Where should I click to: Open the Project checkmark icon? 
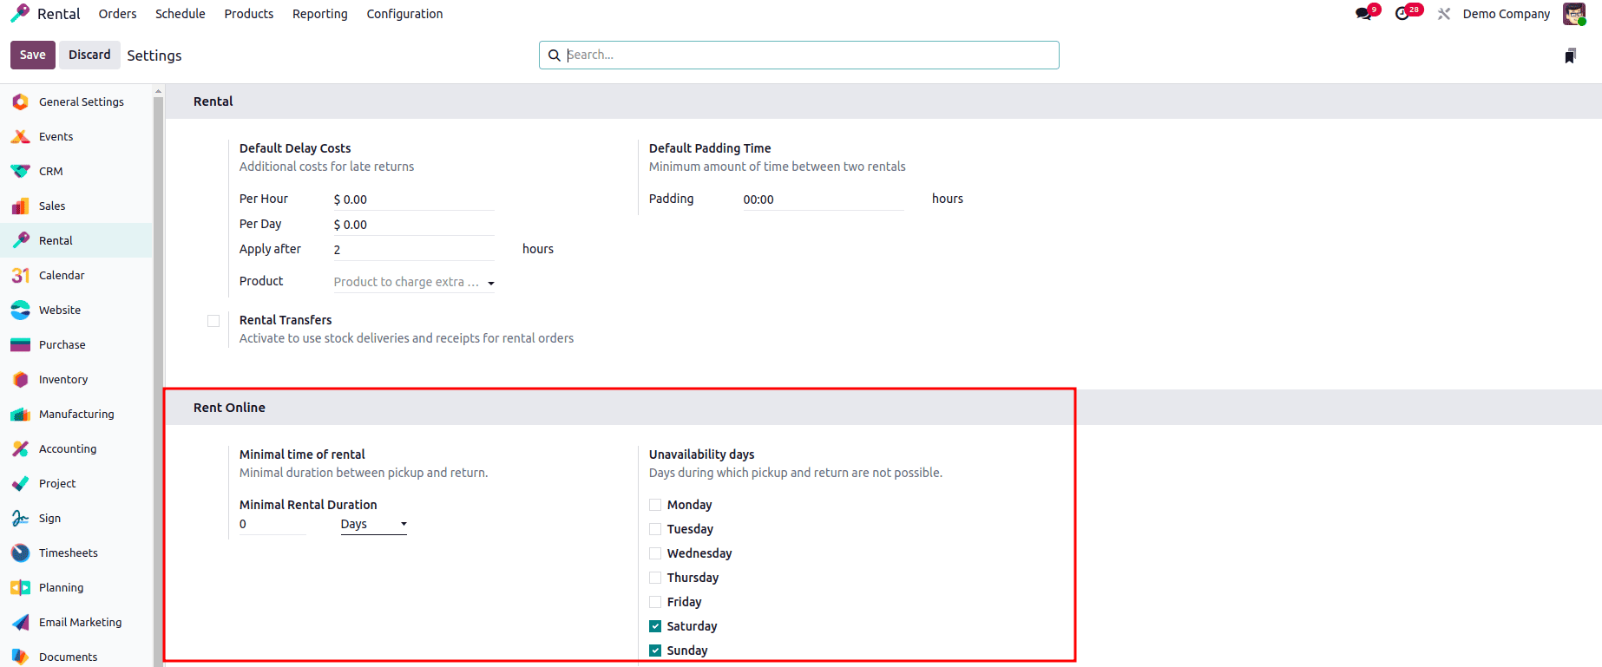click(21, 483)
